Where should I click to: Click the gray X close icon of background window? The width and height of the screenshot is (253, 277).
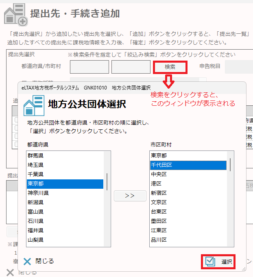click(10, 273)
